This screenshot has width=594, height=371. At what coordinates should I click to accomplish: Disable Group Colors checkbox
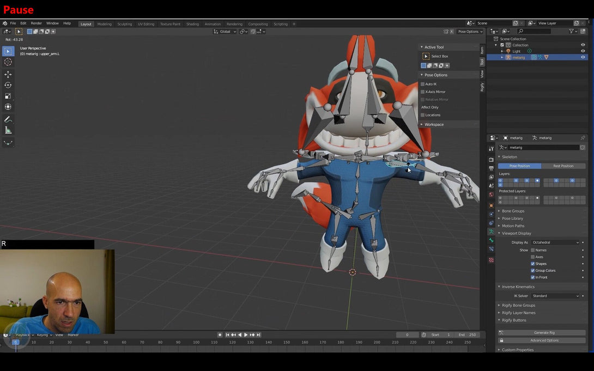coord(532,271)
